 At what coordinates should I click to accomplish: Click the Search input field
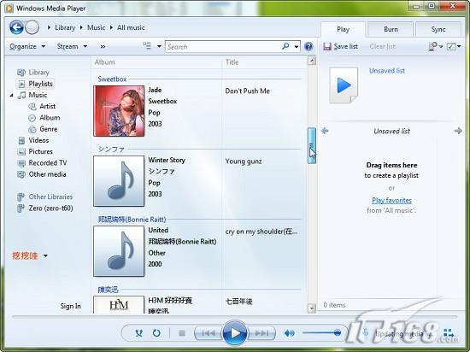click(223, 46)
